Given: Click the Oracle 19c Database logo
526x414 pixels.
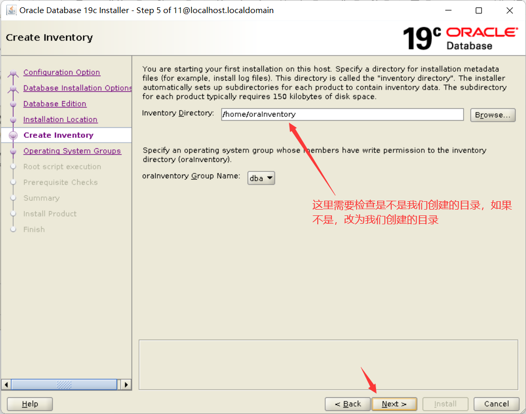Looking at the screenshot, I should (460, 38).
